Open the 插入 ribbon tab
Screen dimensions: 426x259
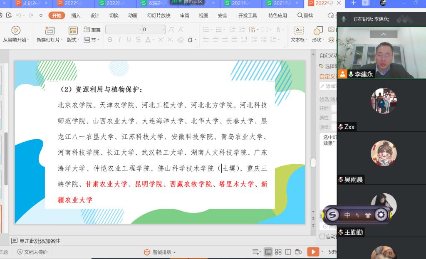click(x=76, y=15)
